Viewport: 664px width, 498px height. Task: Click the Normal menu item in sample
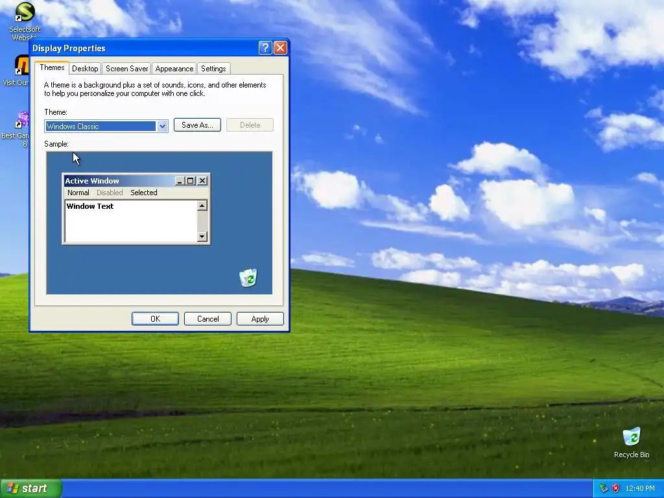pyautogui.click(x=78, y=193)
